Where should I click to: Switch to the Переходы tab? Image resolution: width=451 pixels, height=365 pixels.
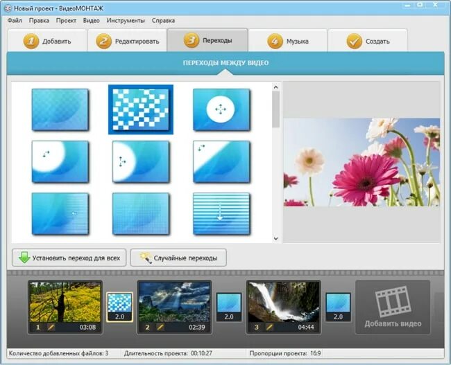pos(207,40)
